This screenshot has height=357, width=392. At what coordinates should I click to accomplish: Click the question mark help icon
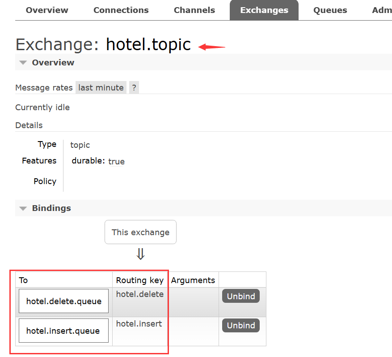134,88
